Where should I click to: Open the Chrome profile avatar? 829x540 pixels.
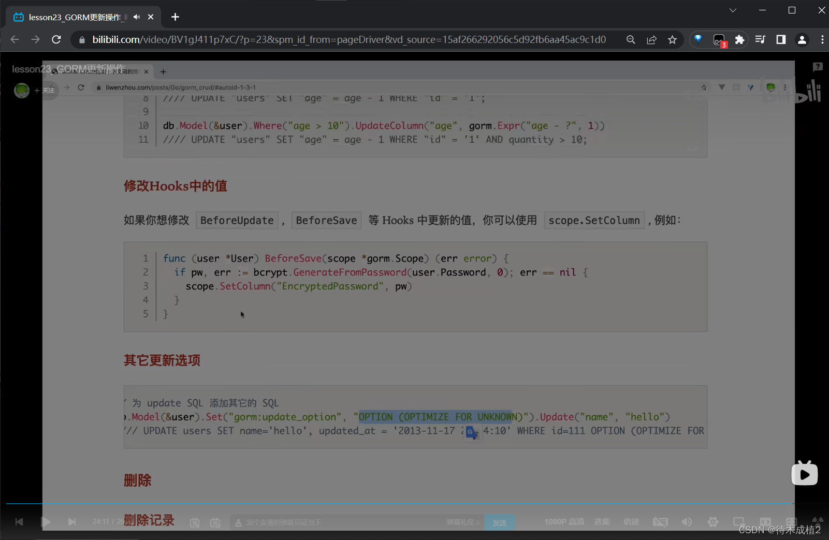pos(802,40)
